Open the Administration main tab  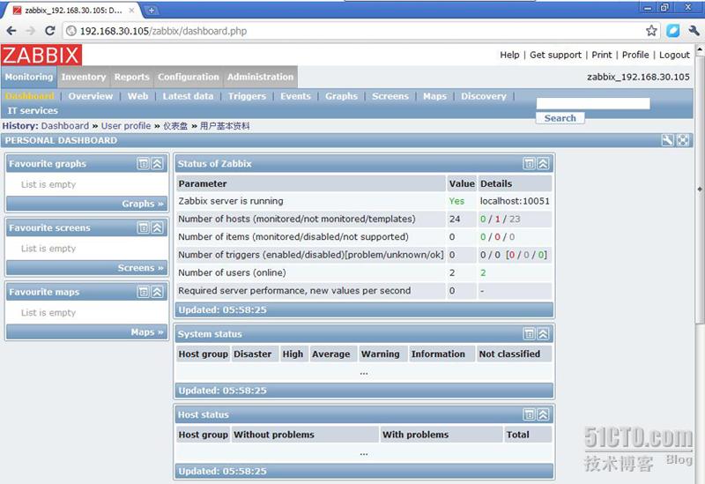[x=260, y=77]
